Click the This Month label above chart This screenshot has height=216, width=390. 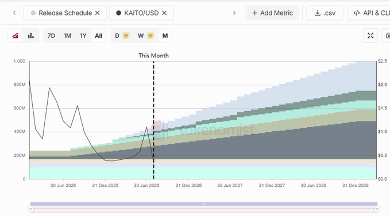pos(154,56)
